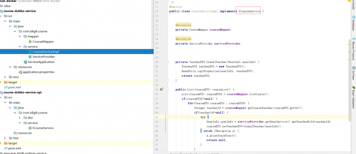Click the implements gutter icon at courseList

(x=161, y=89)
